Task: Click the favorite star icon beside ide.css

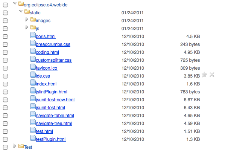Action: (204, 75)
